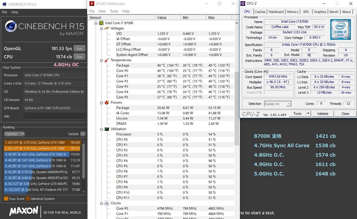Select ranking entry 1 scoring 183.49
357x219 pixels.
coord(42,142)
